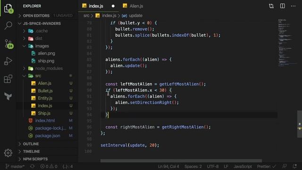The height and width of the screenshot is (170, 302).
Task: Split the editor to the right
Action: [x=282, y=6]
